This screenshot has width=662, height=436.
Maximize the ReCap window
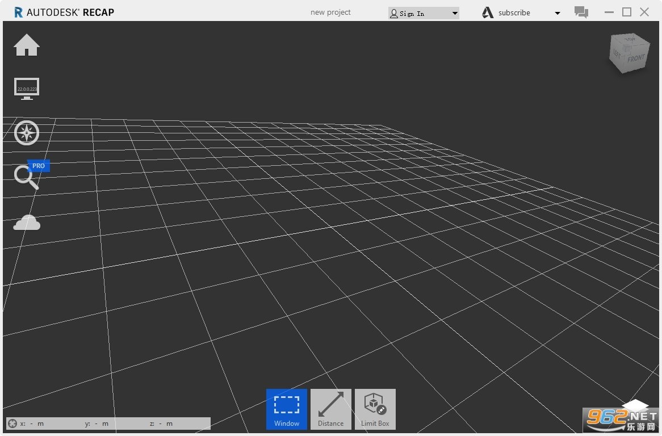coord(627,12)
